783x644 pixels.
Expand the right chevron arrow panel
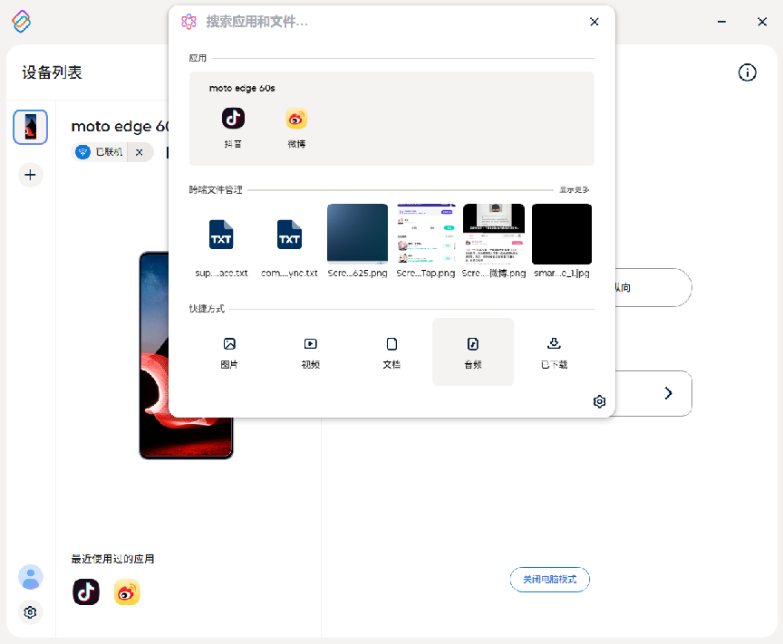click(x=668, y=393)
